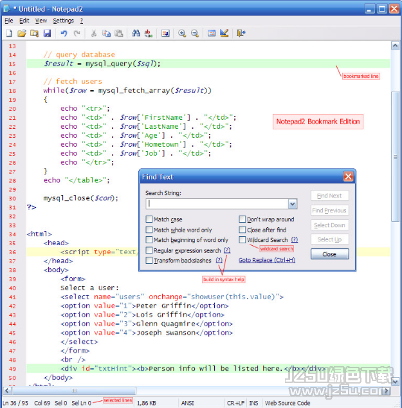Viewport: 402px width, 408px height.
Task: Click the vertical scrollbar thumb
Action: (395, 156)
